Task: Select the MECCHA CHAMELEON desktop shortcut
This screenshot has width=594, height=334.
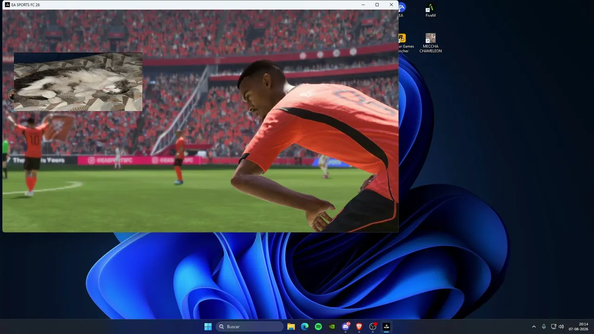Action: coord(431,43)
